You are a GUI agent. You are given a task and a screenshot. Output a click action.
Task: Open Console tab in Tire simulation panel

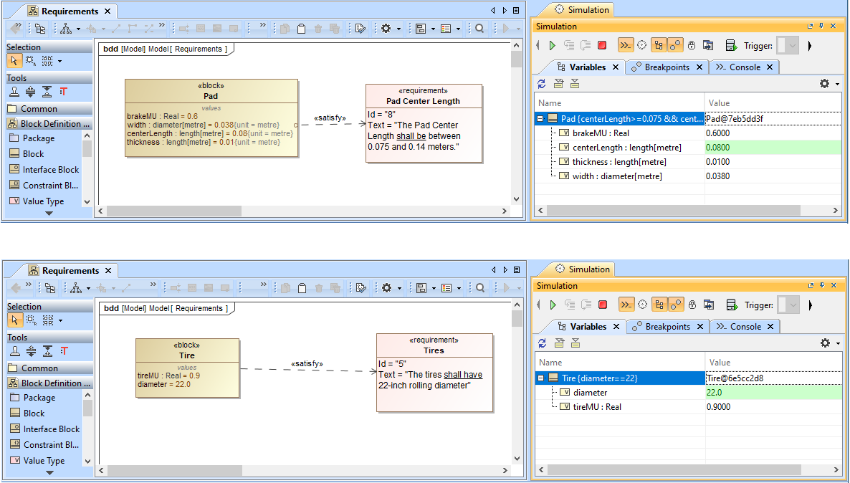745,327
